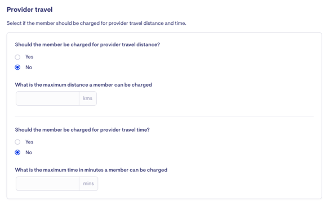Viewport: 329px width, 207px height.
Task: Select Yes radio for provider travel distance
Action: click(17, 57)
